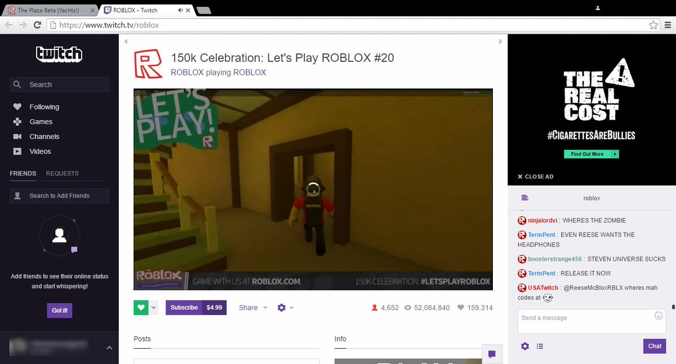The width and height of the screenshot is (676, 364).
Task: Click the green follow heart button
Action: coord(141,308)
